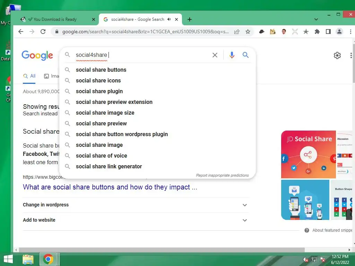Submit search with blue magnifier icon

click(246, 55)
